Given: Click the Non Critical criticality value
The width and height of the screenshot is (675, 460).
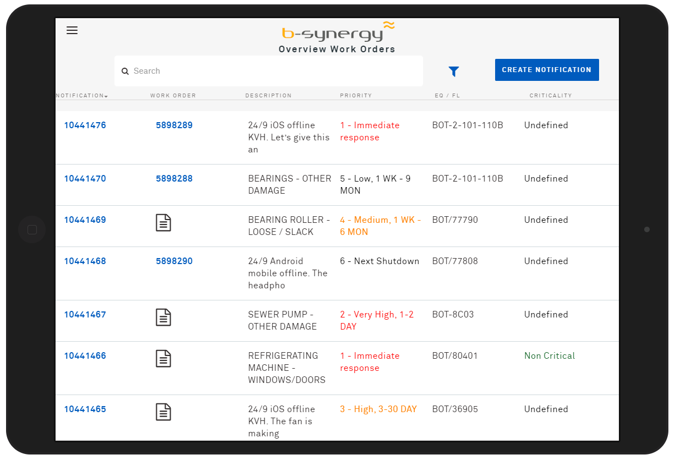Looking at the screenshot, I should click(x=550, y=356).
